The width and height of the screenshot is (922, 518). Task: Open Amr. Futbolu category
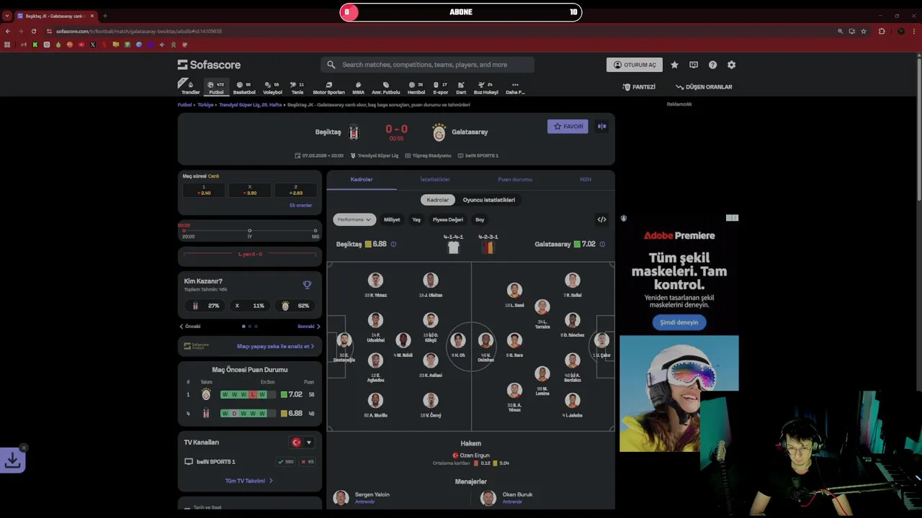[385, 88]
